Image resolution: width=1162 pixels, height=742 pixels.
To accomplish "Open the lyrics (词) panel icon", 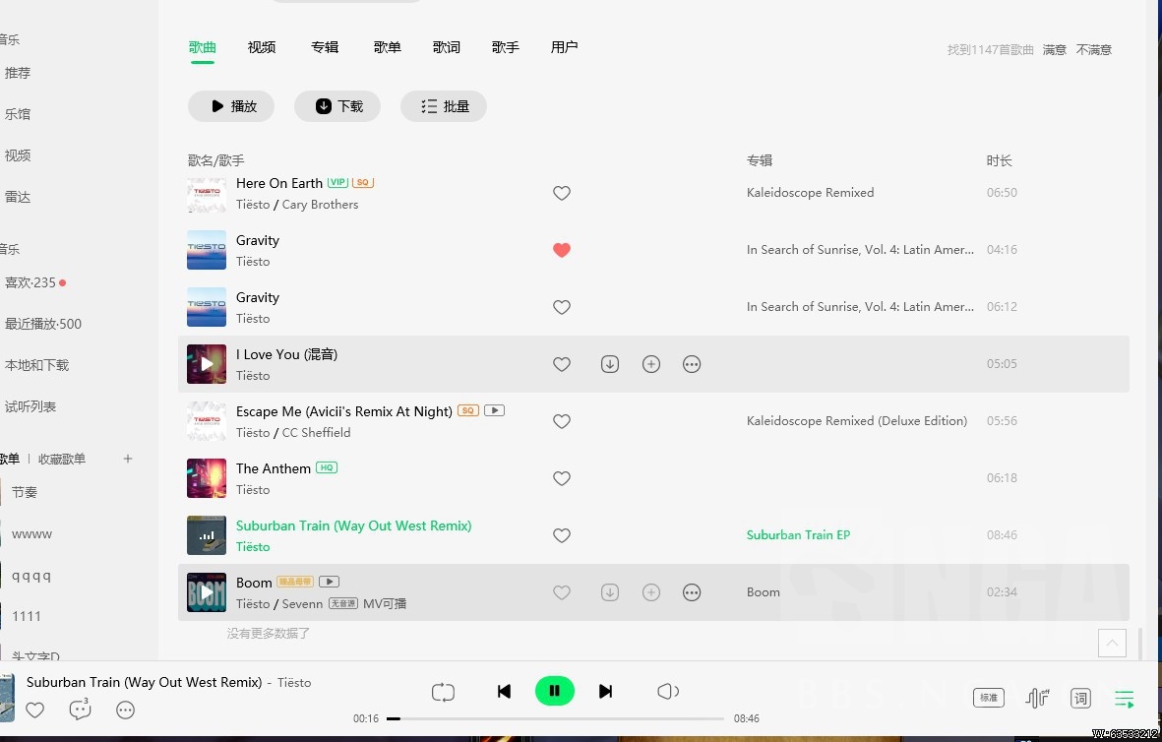I will 1080,698.
